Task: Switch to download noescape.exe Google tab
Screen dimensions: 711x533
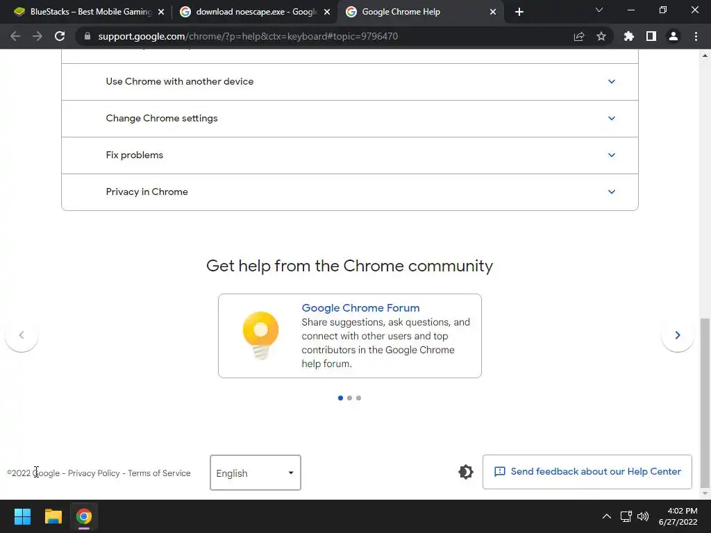Action: pos(255,12)
